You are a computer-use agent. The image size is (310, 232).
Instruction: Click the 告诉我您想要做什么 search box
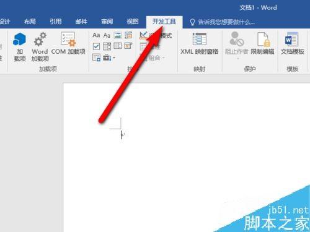point(226,22)
